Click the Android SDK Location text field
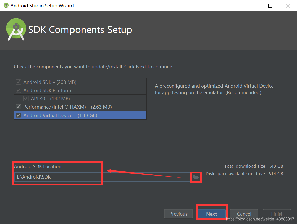The width and height of the screenshot is (297, 224). [102, 177]
